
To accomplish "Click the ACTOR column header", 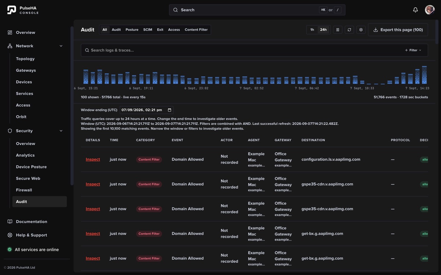I will coord(227,140).
